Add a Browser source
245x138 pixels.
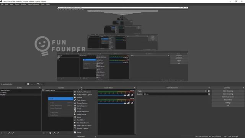79,97
